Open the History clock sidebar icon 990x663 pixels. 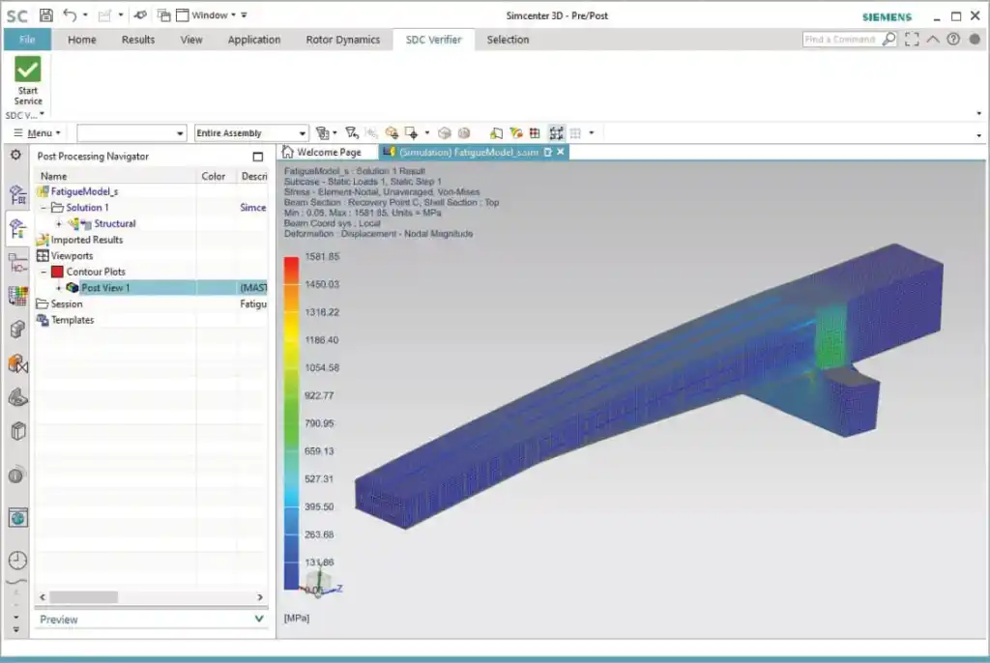(x=17, y=561)
